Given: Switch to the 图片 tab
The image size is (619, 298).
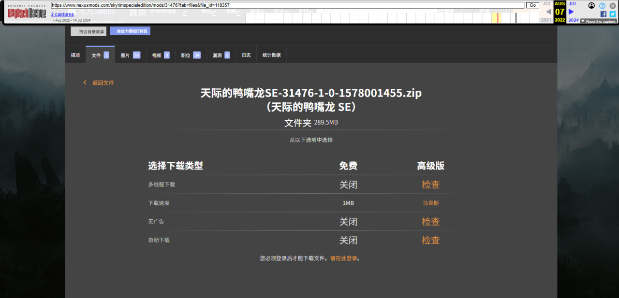Looking at the screenshot, I should (x=130, y=55).
